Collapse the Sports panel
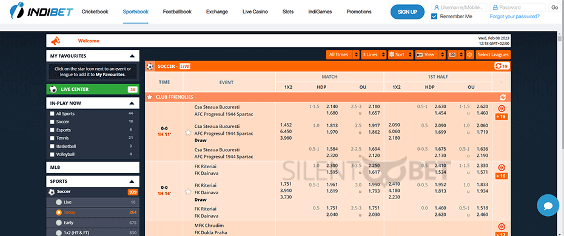This screenshot has width=564, height=236. 132,182
